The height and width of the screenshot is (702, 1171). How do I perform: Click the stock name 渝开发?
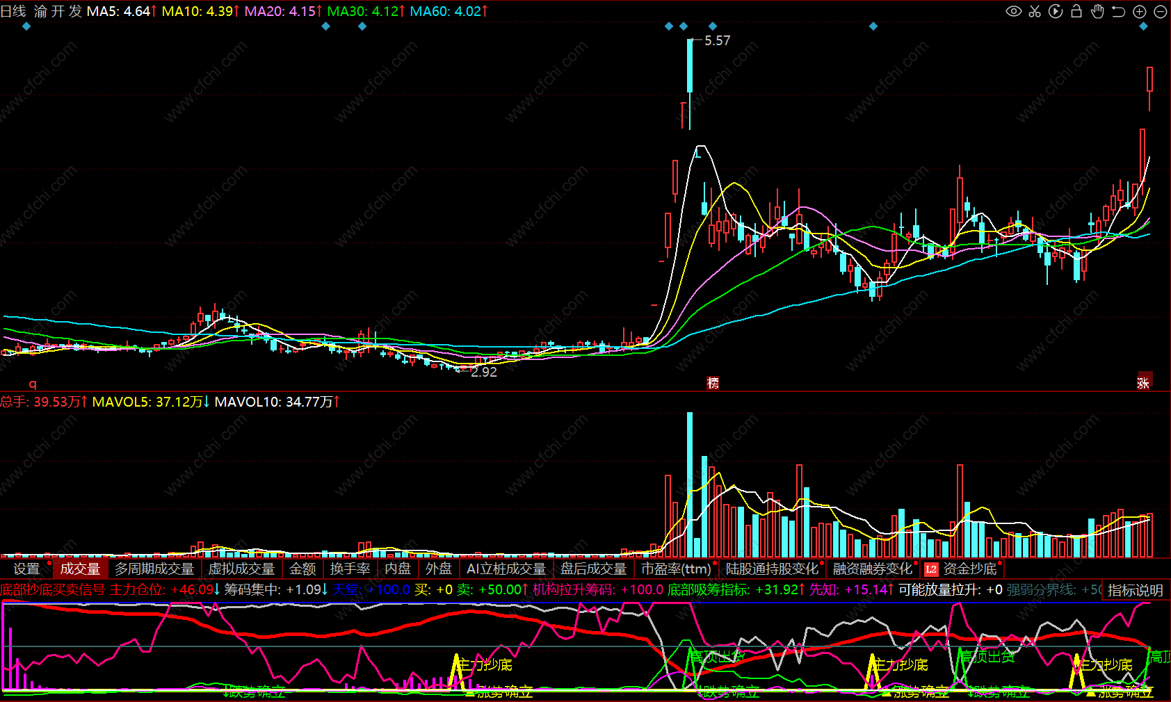click(x=58, y=11)
